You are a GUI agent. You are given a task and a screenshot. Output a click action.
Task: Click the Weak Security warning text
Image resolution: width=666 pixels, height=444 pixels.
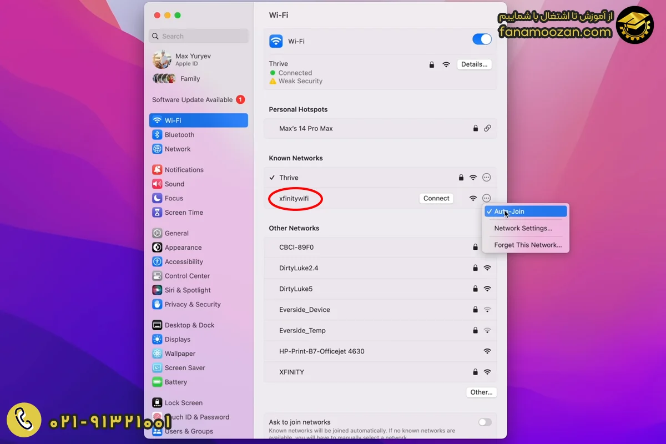click(x=300, y=81)
